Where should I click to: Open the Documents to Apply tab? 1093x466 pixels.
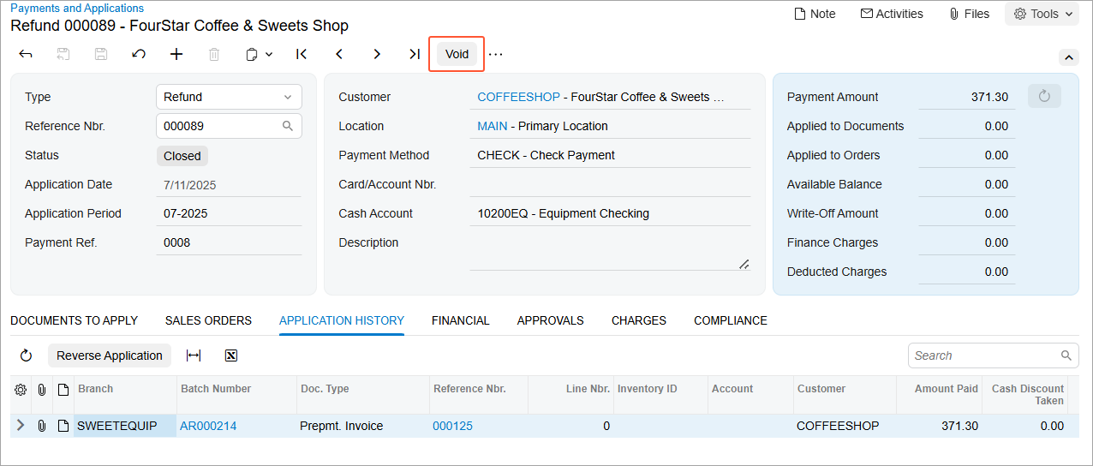(x=74, y=320)
